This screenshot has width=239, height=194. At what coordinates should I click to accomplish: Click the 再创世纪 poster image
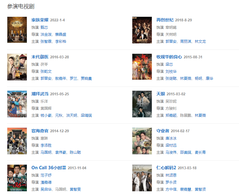(142, 30)
